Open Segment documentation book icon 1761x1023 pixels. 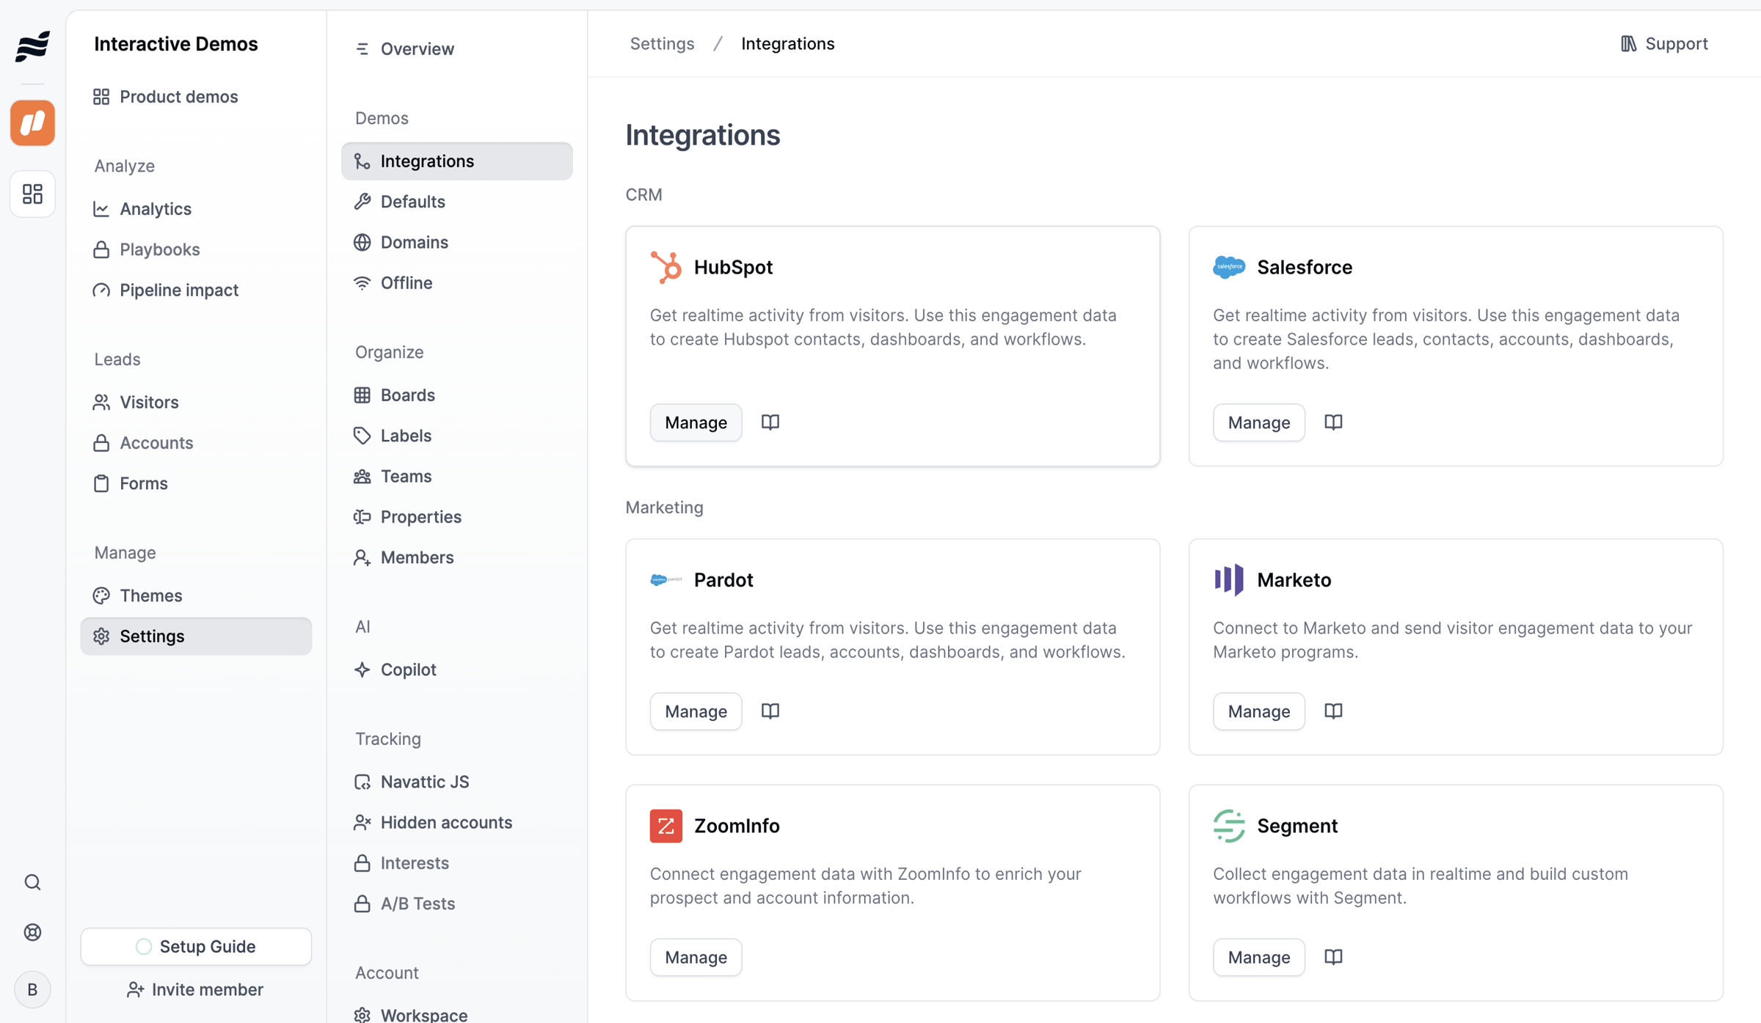(1333, 957)
